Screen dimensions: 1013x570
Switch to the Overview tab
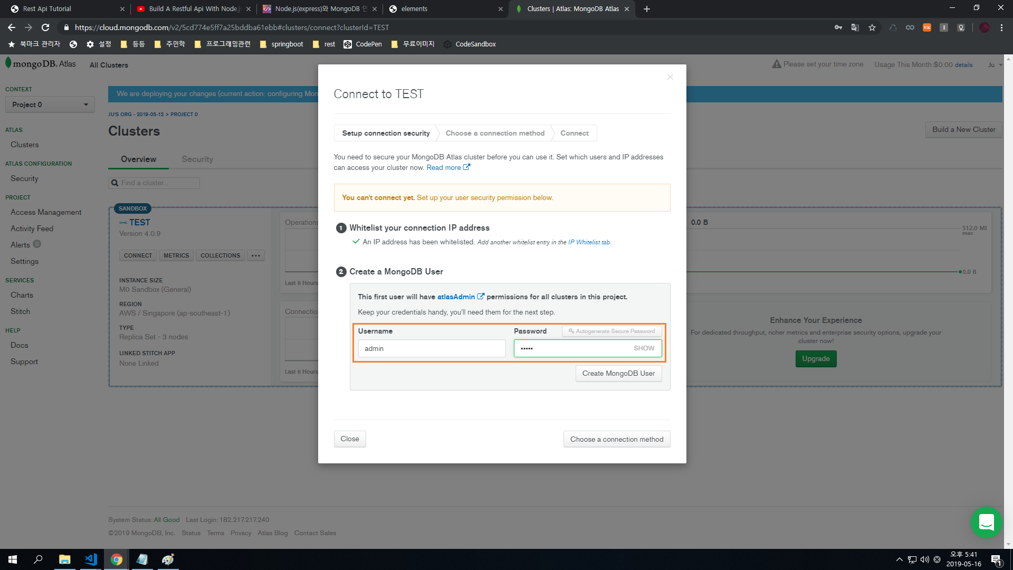(138, 159)
